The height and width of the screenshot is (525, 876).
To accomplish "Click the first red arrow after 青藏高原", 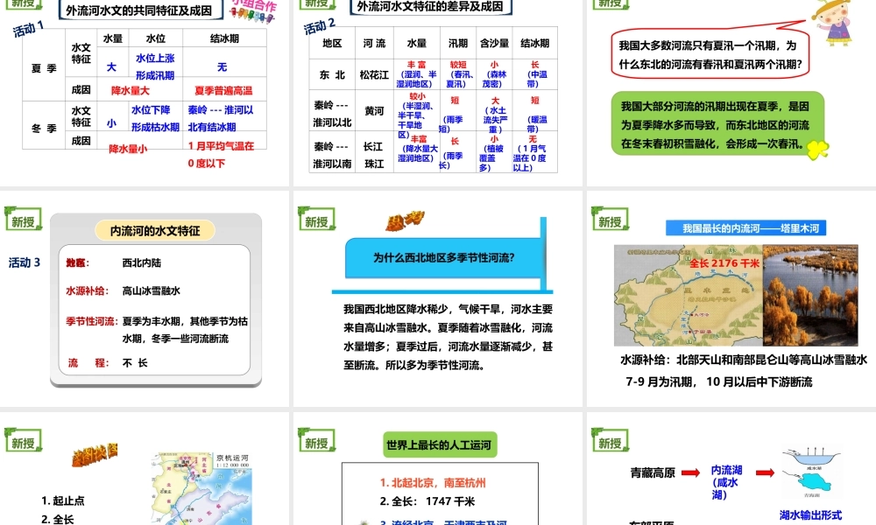I will pos(690,473).
